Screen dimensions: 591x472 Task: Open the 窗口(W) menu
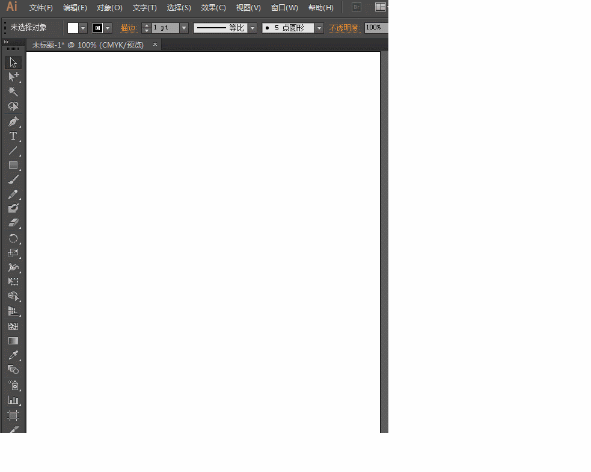click(284, 7)
